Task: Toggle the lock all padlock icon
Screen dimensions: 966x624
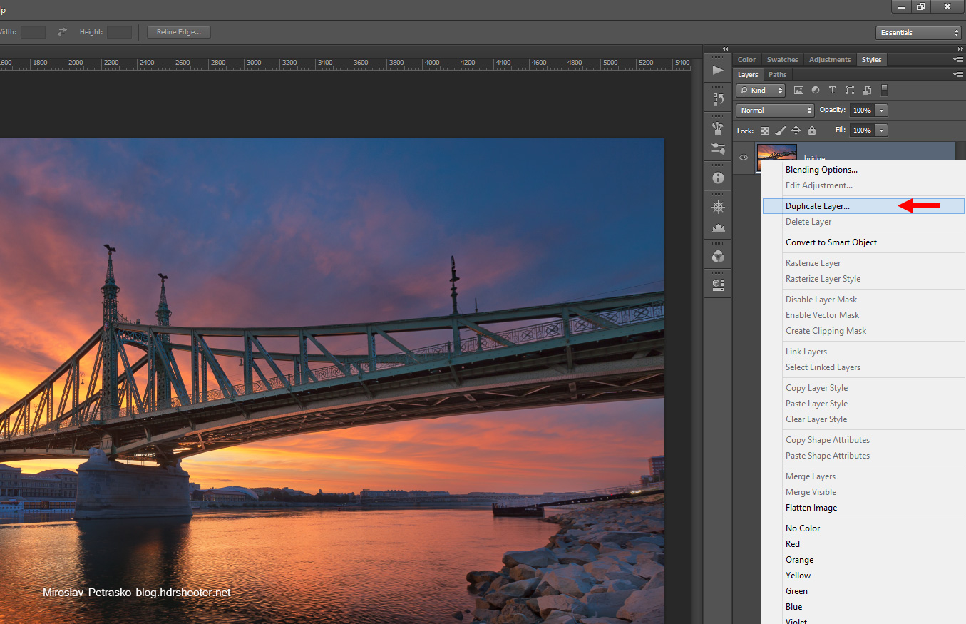Action: [x=811, y=131]
